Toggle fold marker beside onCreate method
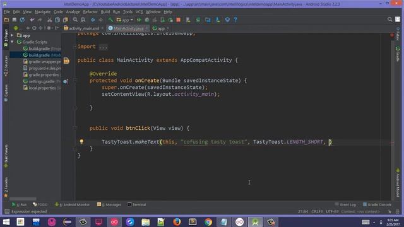The image size is (404, 227). click(x=75, y=81)
